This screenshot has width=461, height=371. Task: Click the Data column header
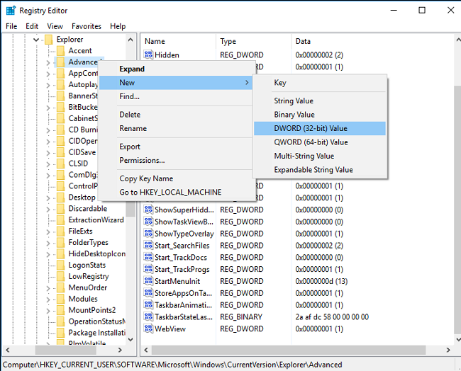click(x=303, y=42)
